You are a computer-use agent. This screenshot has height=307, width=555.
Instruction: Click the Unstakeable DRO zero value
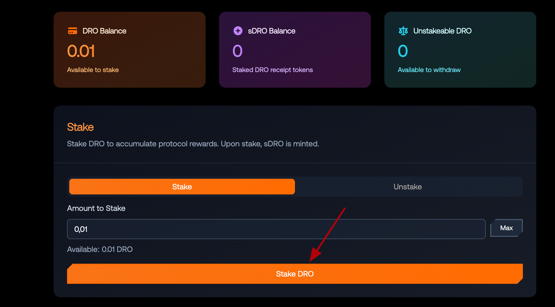tap(403, 51)
